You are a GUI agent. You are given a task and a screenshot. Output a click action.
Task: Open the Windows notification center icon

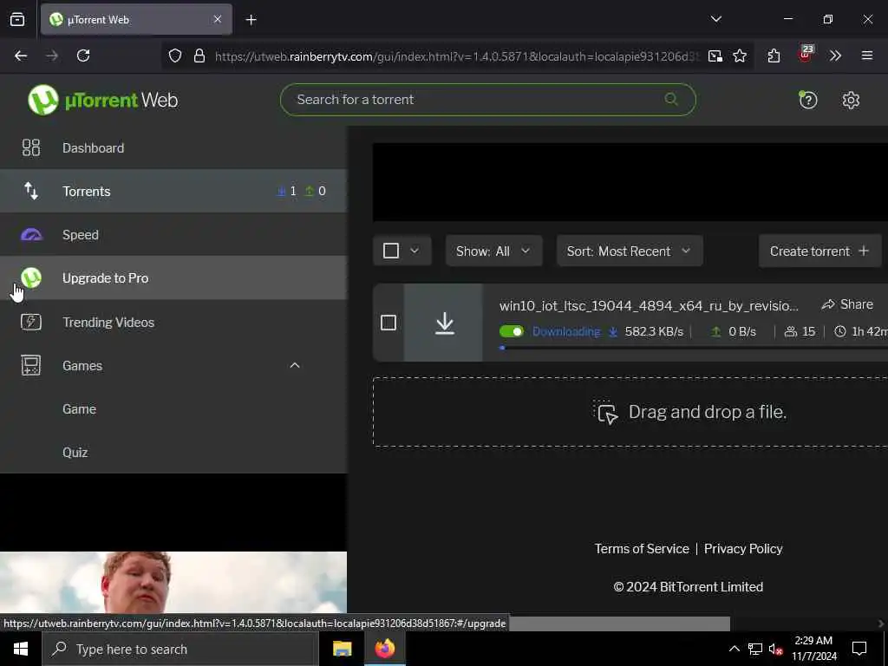(859, 649)
